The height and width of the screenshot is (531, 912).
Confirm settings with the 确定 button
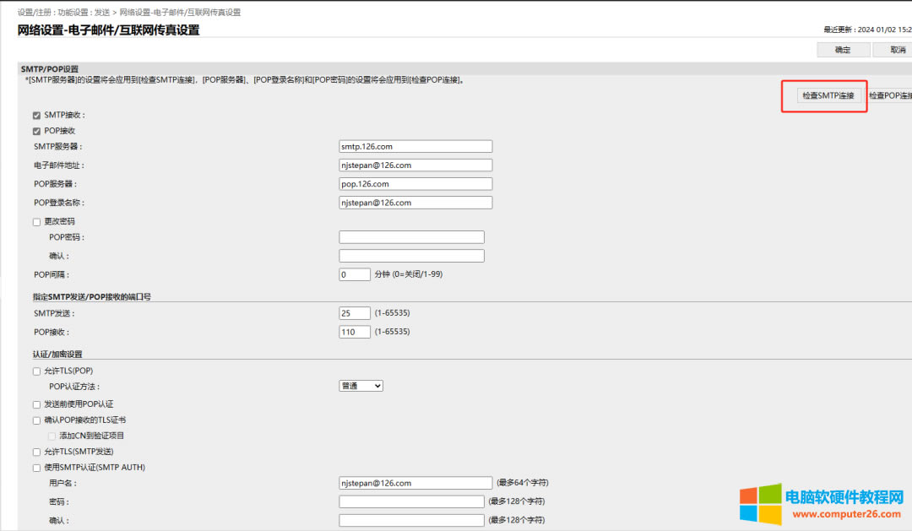(843, 50)
